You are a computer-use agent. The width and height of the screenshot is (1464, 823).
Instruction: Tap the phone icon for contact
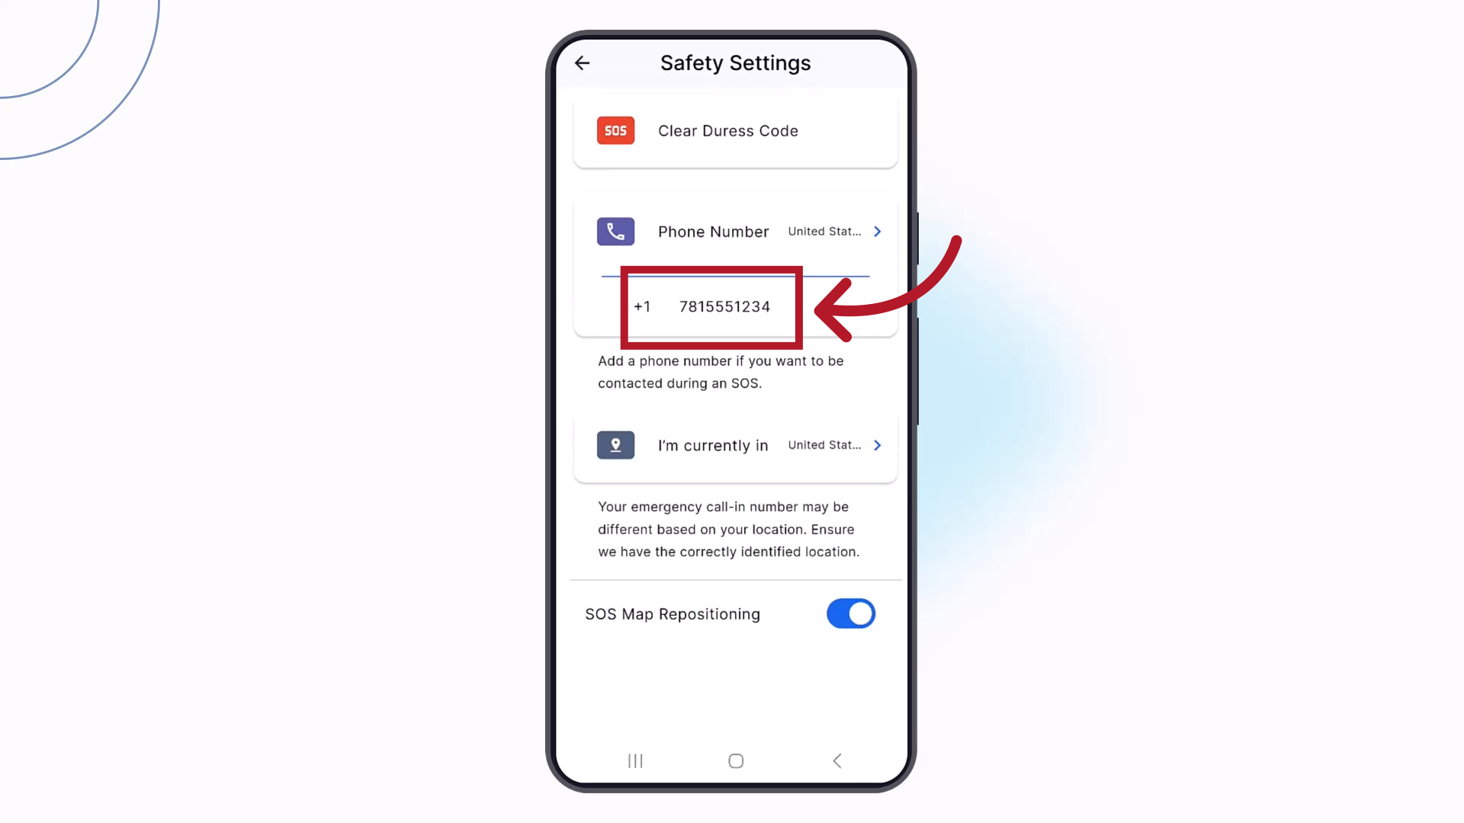point(615,231)
